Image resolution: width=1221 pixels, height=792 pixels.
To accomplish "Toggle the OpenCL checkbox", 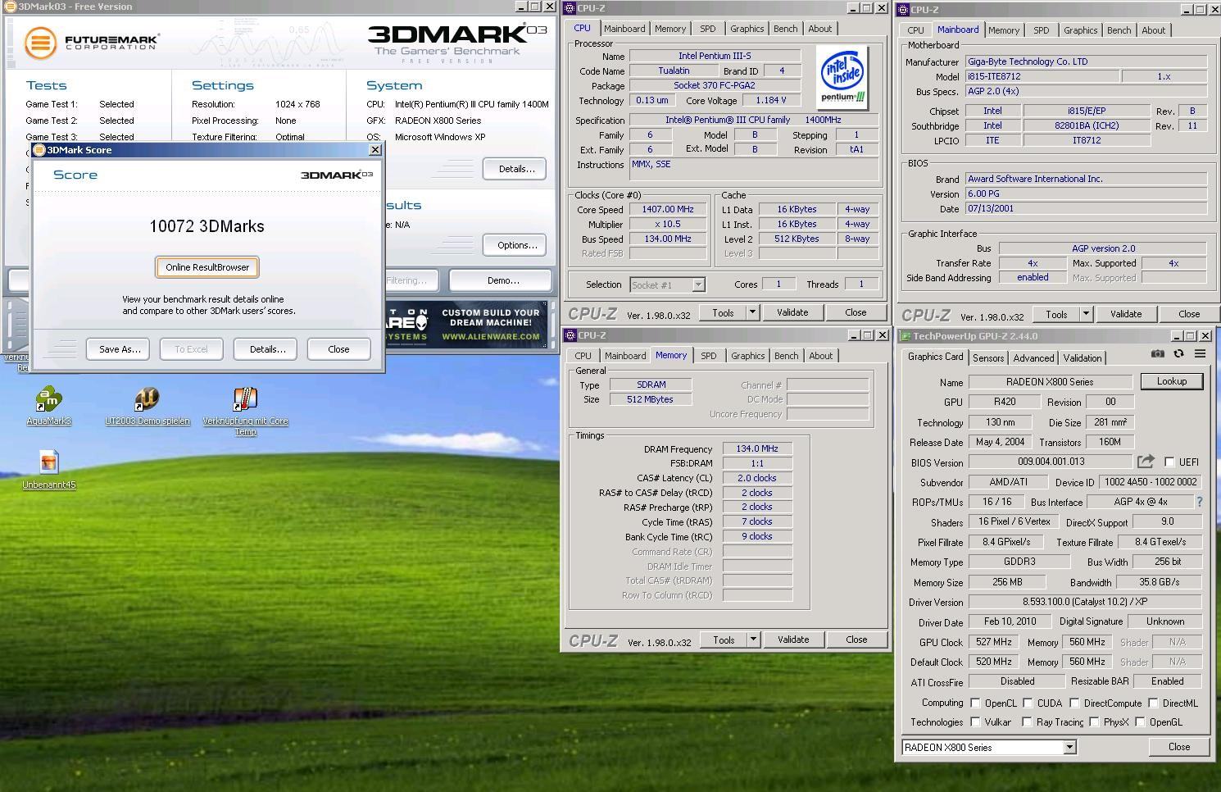I will (x=975, y=703).
